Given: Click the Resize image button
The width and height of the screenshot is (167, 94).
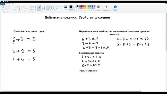Looking at the screenshot, I should coord(24,8).
